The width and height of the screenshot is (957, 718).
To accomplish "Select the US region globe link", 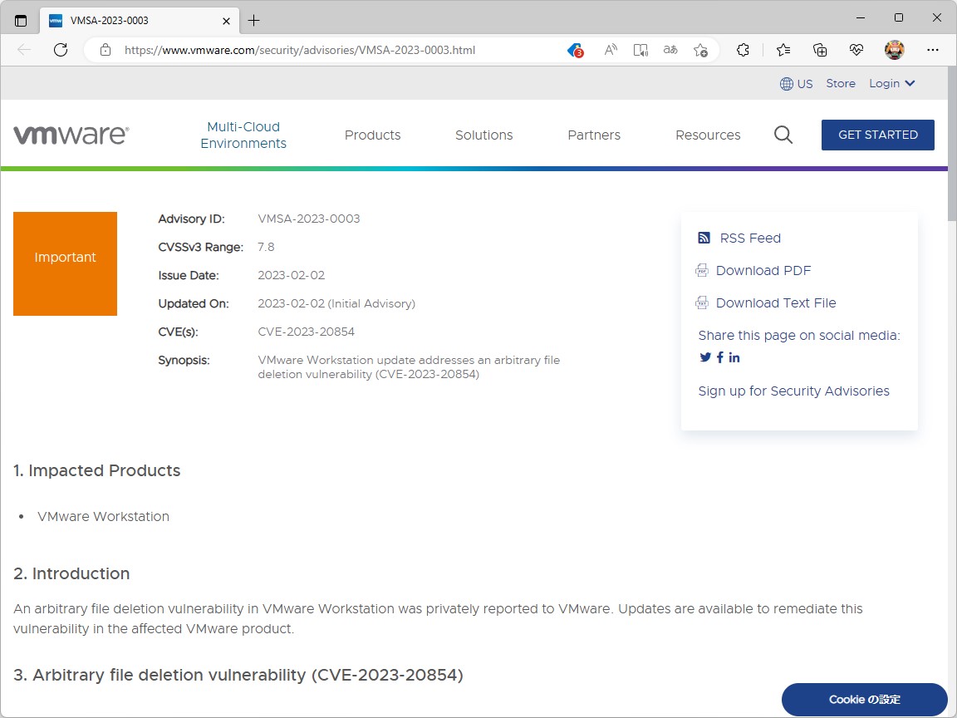I will 797,84.
